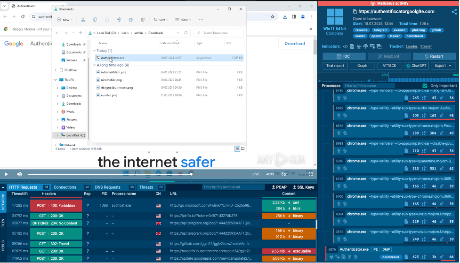Image resolution: width=460 pixels, height=263 pixels.
Task: Switch to the Threats tab
Action: pyautogui.click(x=152, y=187)
